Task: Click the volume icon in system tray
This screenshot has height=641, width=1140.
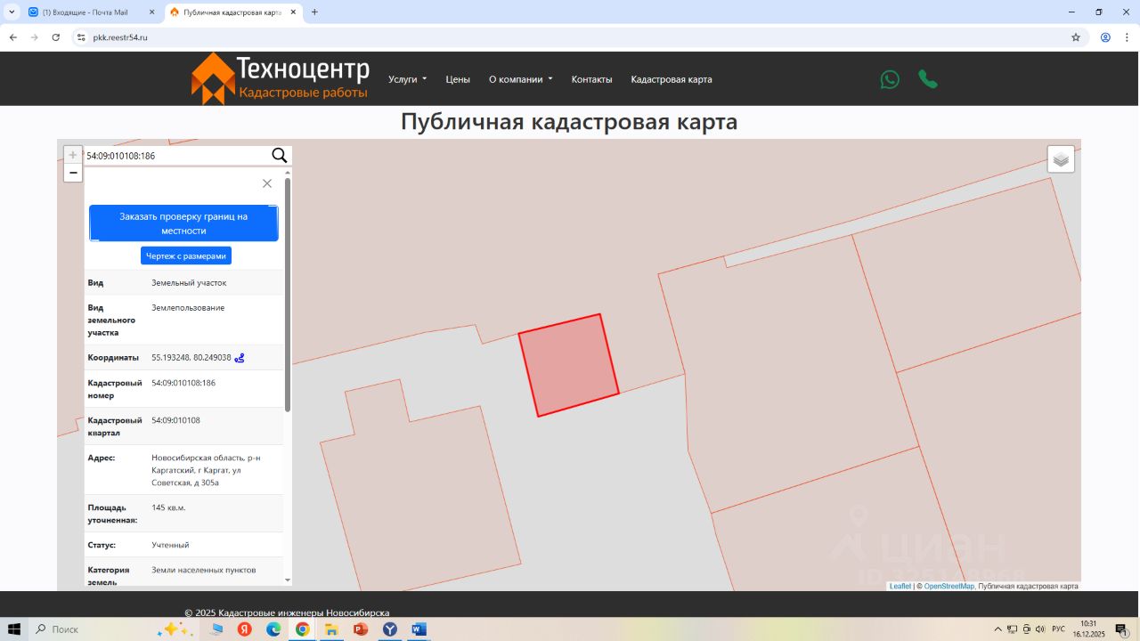Action: (x=1040, y=629)
